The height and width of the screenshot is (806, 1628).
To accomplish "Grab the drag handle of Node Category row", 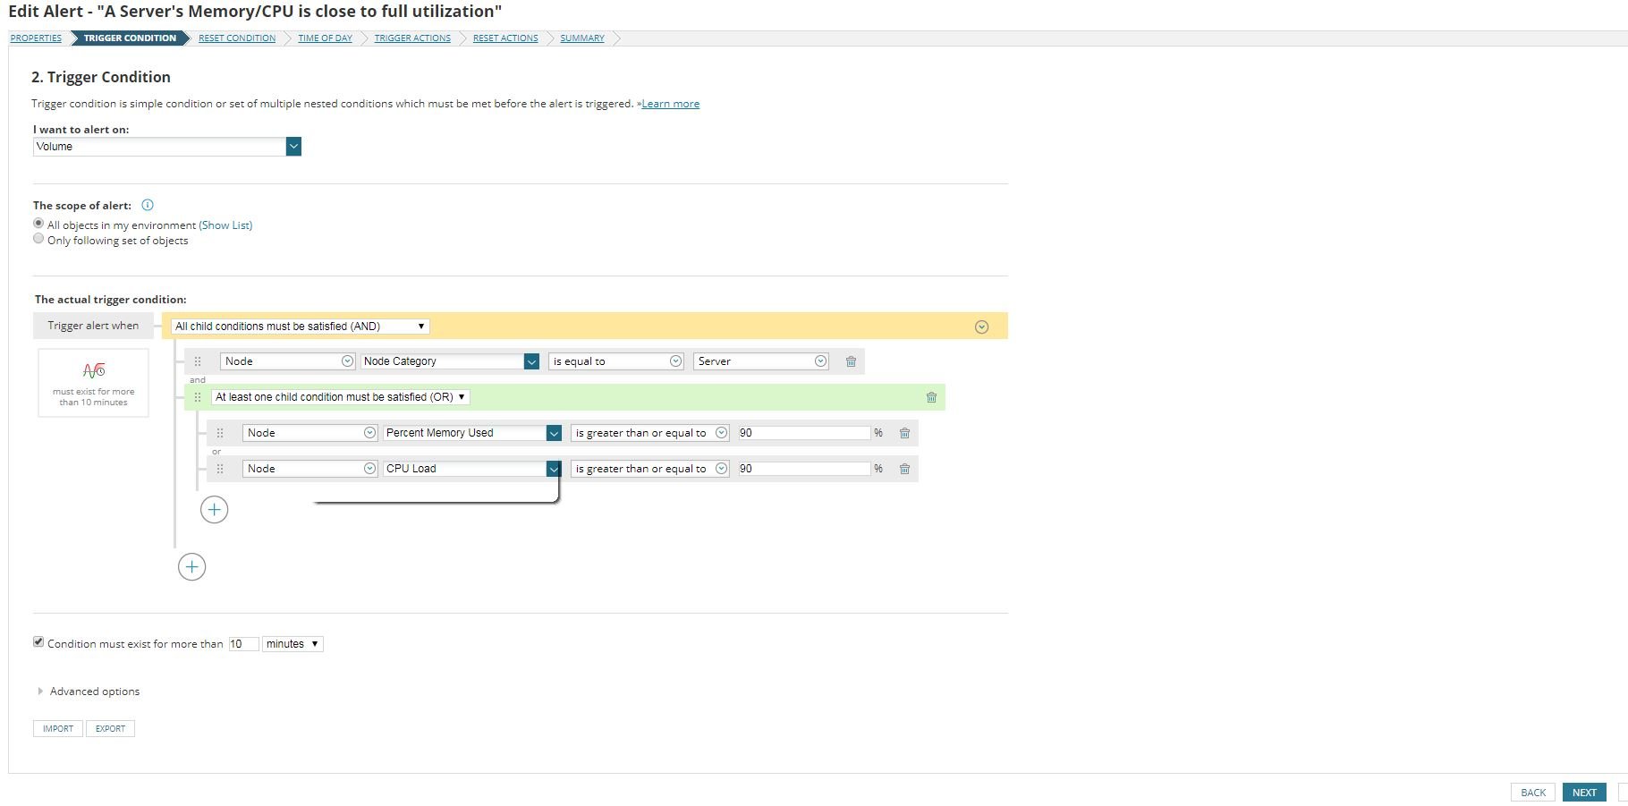I will 198,361.
